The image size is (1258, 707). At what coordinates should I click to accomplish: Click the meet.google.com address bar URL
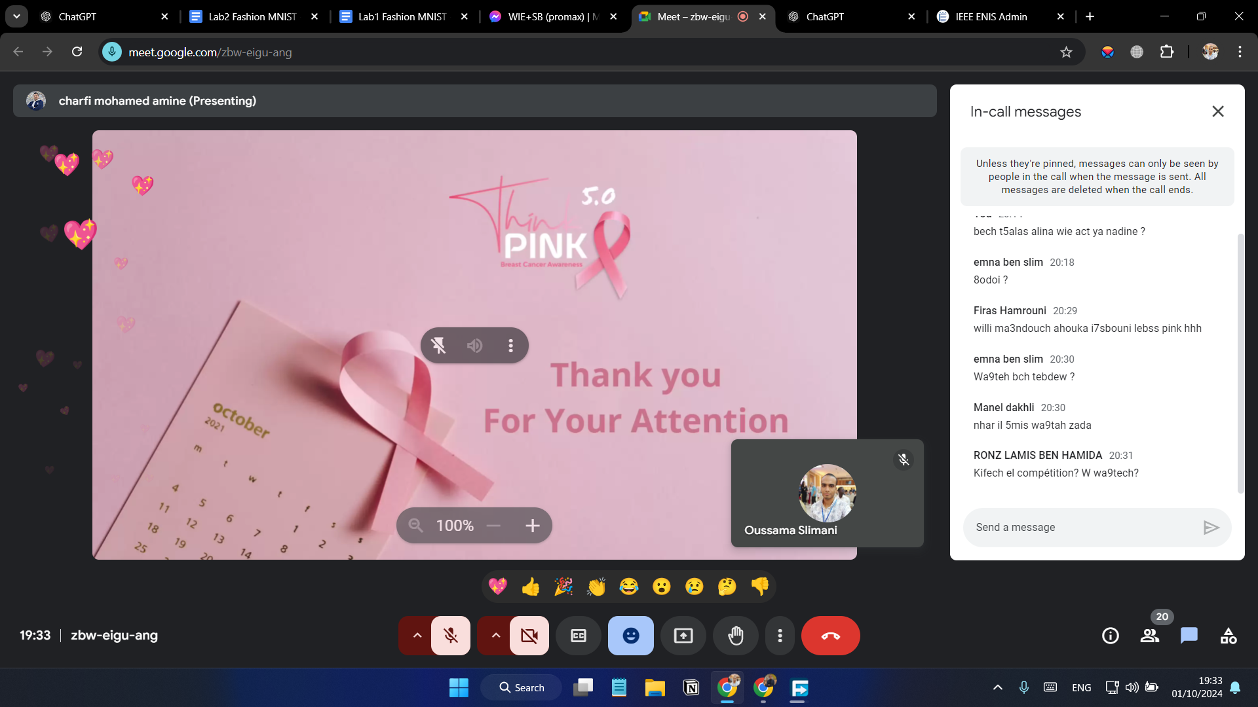[210, 52]
